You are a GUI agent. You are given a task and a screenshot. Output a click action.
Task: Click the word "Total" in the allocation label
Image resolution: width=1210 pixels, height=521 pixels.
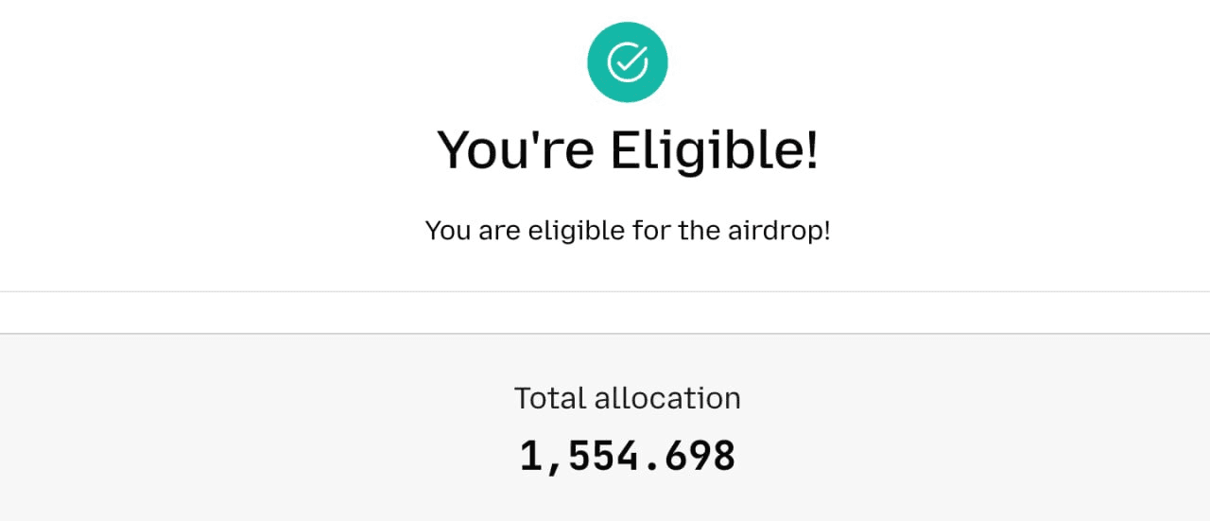click(550, 398)
